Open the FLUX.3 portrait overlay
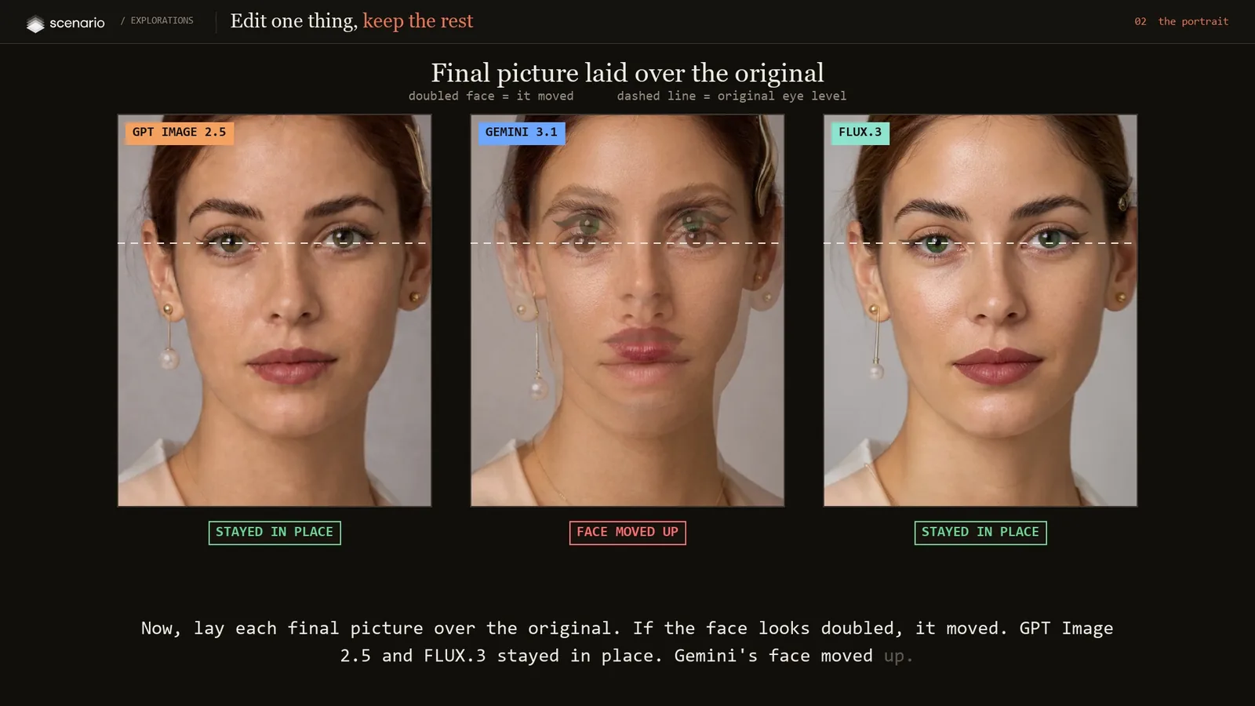The height and width of the screenshot is (706, 1255). [x=980, y=311]
